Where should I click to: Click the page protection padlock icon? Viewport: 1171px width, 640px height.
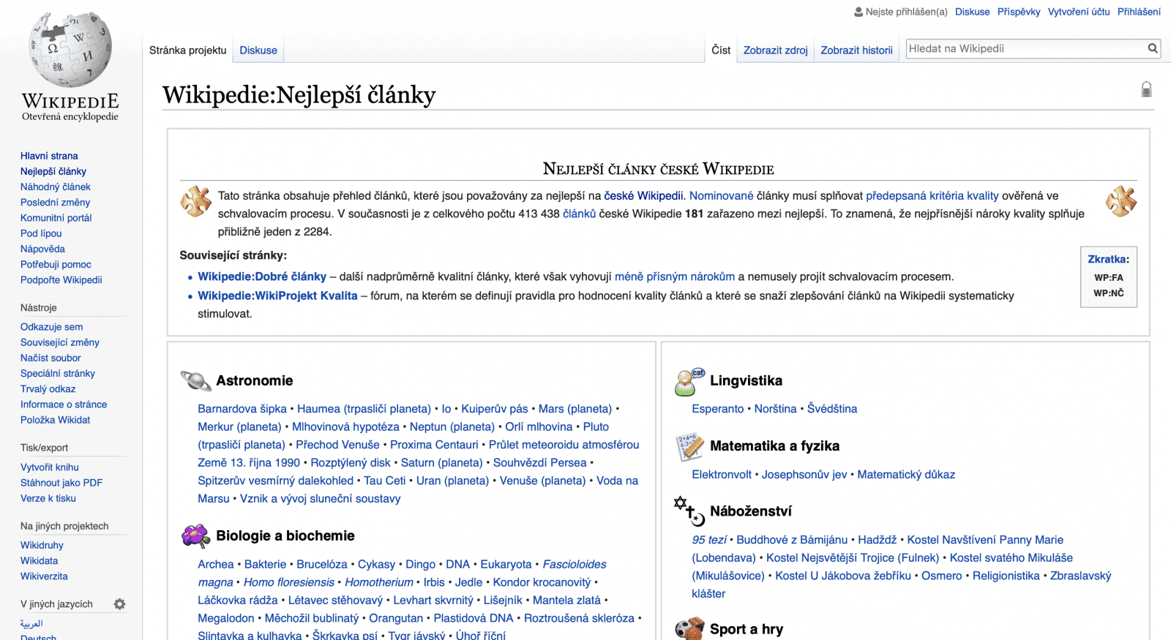point(1146,89)
